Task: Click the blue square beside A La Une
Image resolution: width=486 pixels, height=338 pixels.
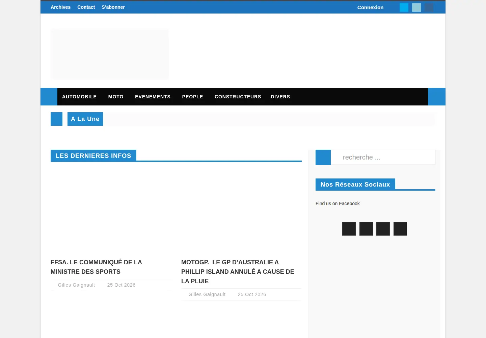Action: [x=56, y=119]
